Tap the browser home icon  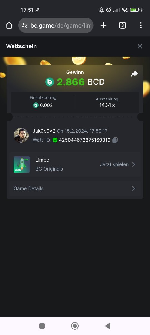(x=9, y=25)
